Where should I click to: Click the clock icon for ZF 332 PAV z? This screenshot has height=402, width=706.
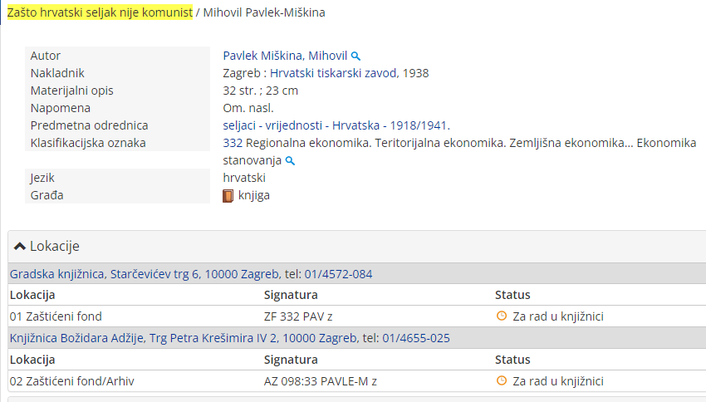tap(501, 316)
